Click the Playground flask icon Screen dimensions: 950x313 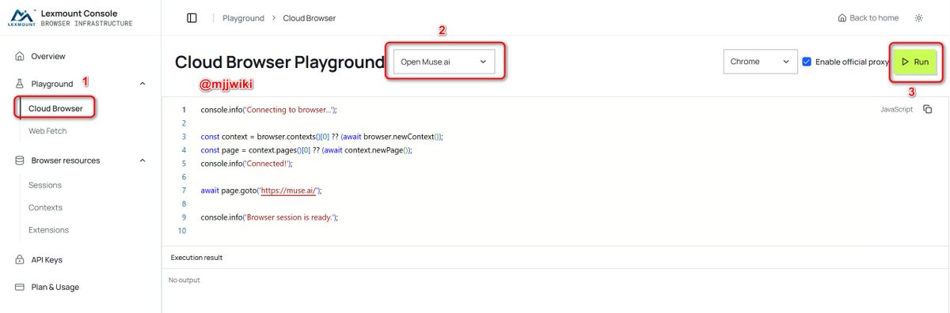[20, 83]
